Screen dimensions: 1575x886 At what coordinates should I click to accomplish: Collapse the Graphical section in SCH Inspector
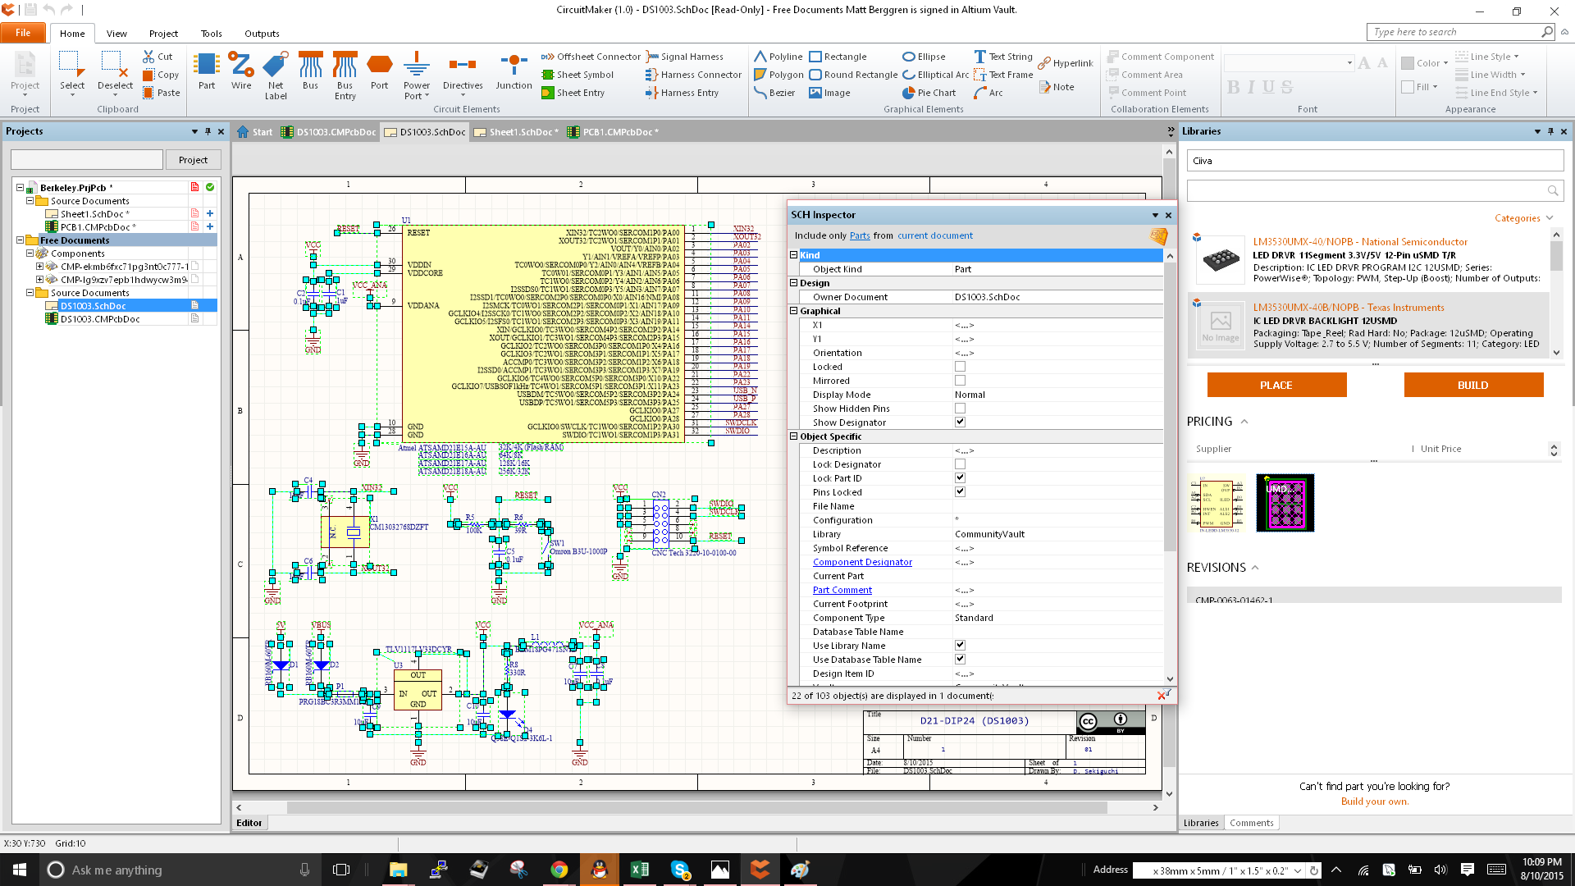click(x=794, y=311)
